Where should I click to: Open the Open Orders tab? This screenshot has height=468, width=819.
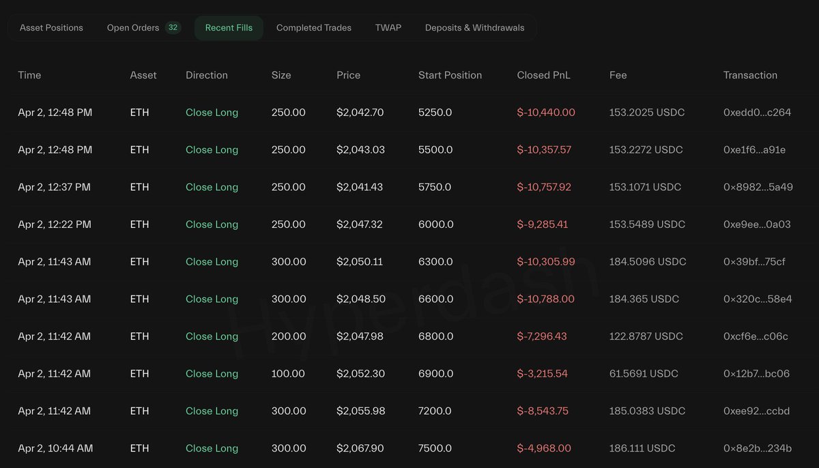pyautogui.click(x=133, y=27)
